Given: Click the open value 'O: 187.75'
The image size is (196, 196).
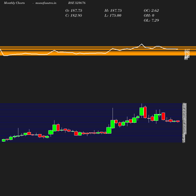Looking at the screenshot, I should pos(74,11).
